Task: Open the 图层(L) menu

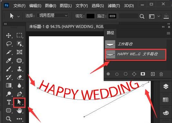Action: click(x=66, y=5)
